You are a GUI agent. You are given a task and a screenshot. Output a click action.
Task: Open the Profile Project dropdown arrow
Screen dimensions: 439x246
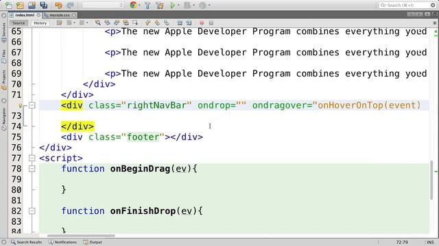(x=209, y=5)
